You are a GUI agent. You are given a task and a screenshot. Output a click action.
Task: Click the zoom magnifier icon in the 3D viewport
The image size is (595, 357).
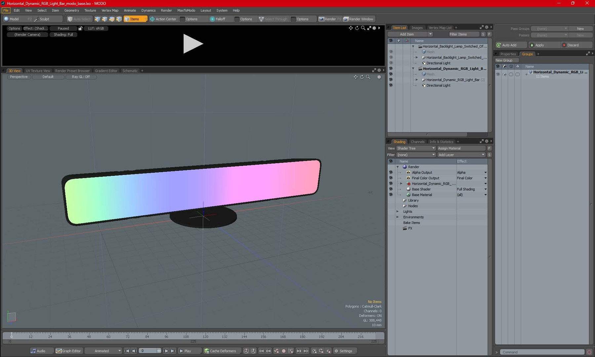pyautogui.click(x=368, y=77)
